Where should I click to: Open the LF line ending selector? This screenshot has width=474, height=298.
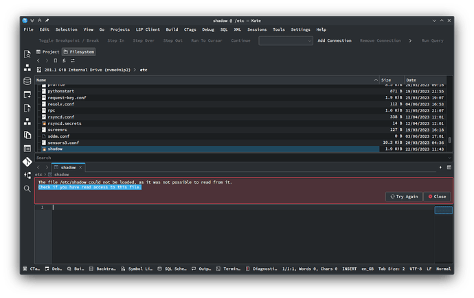pos(429,269)
